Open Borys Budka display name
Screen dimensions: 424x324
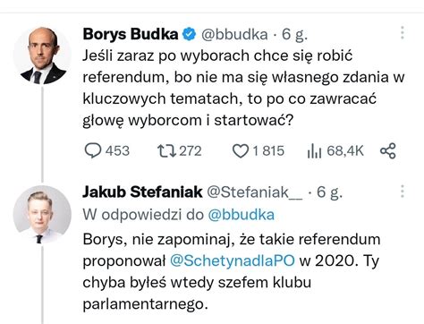coord(131,34)
